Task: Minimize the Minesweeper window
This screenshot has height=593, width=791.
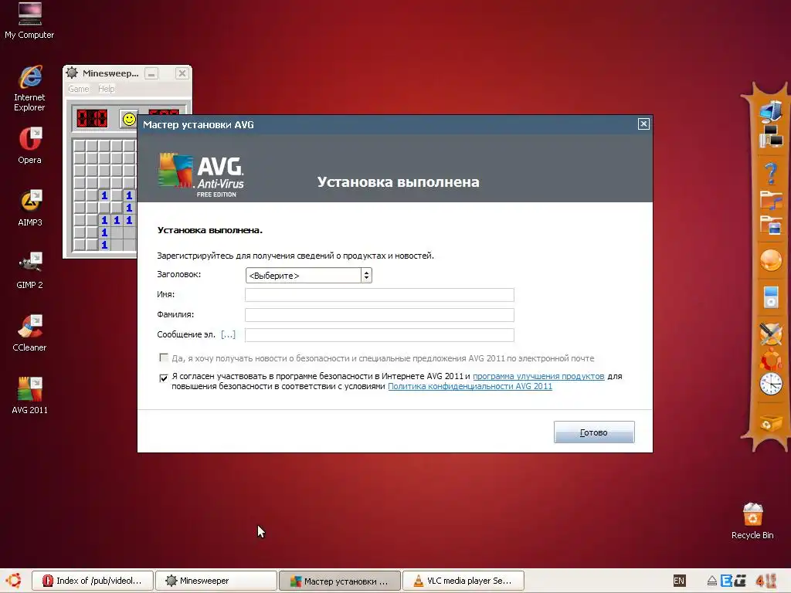Action: point(151,73)
